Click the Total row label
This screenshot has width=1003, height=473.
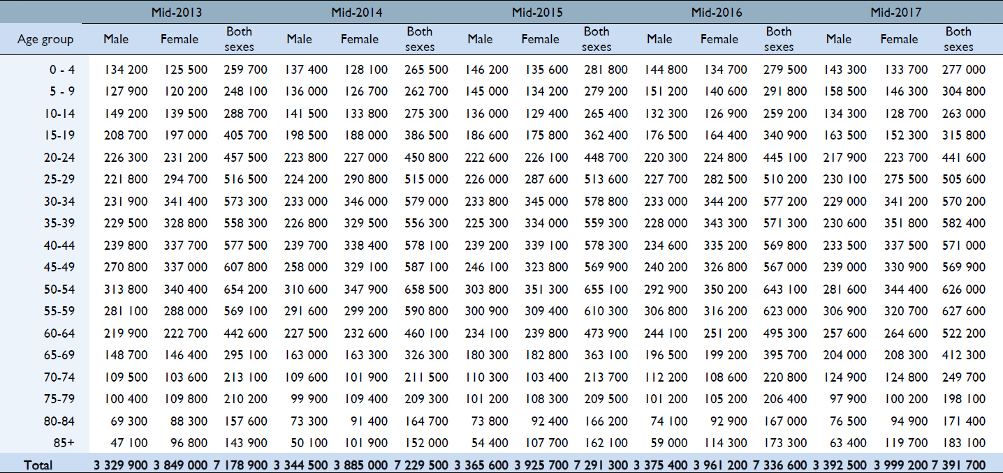[38, 465]
